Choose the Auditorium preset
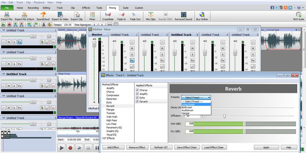This screenshot has width=306, height=153. tap(196, 110)
